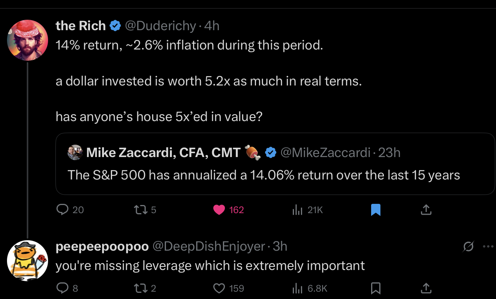Like peepeepoopoo's reply
This screenshot has width=496, height=299.
pyautogui.click(x=219, y=288)
